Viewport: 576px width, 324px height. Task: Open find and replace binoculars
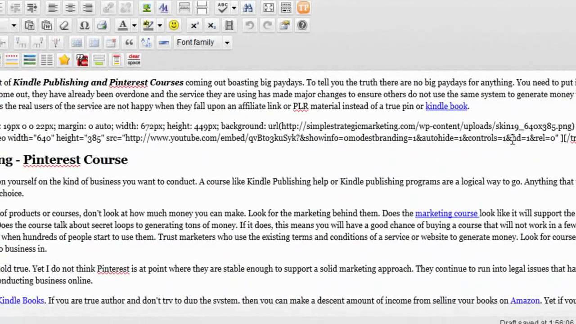coord(247,8)
